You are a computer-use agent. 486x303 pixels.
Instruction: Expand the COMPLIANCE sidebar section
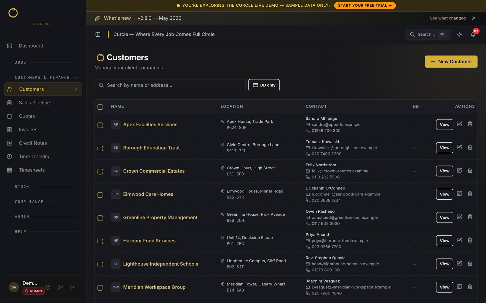43,202
